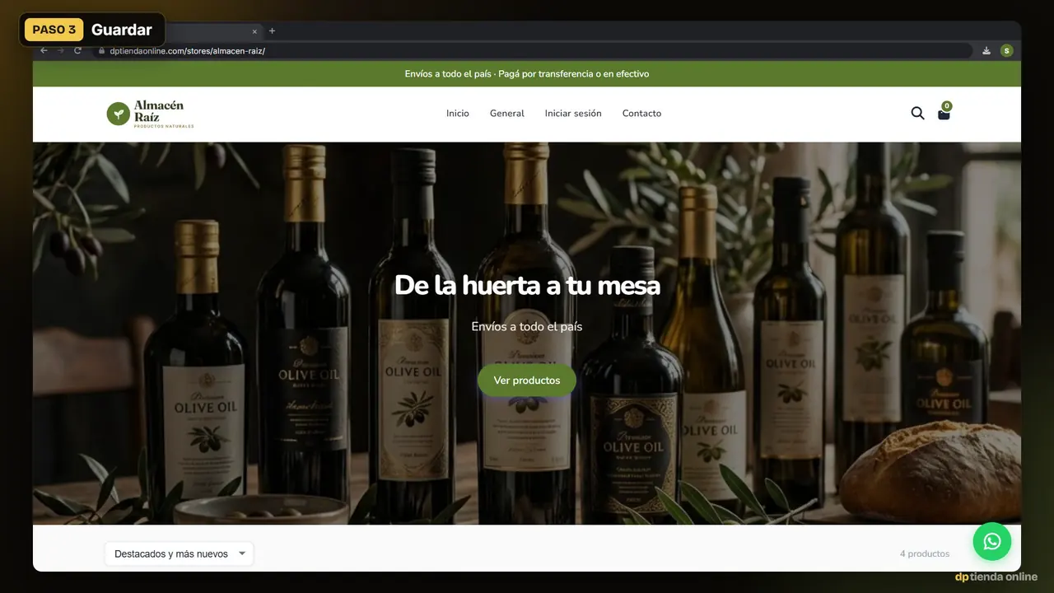
Task: Open the browser downloads icon
Action: click(x=986, y=51)
